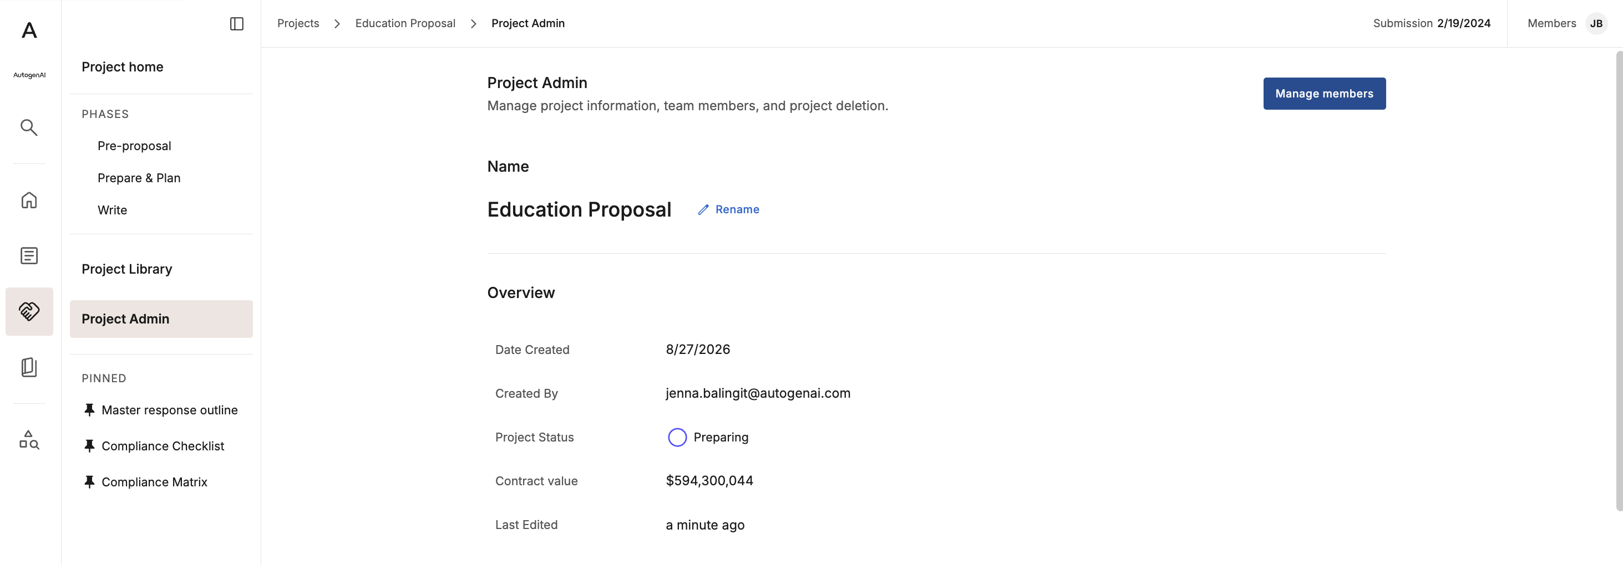The height and width of the screenshot is (565, 1623).
Task: Go to Education Proposal breadcrumb
Action: 405,23
